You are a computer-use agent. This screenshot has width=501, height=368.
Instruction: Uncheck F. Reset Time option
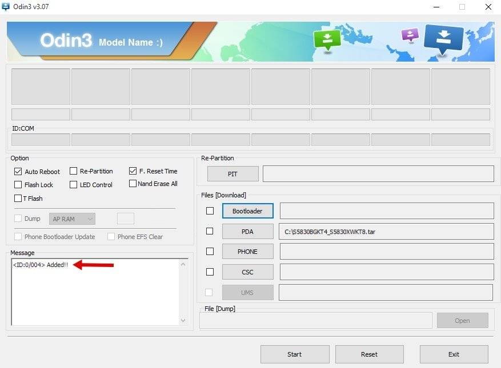click(x=133, y=171)
